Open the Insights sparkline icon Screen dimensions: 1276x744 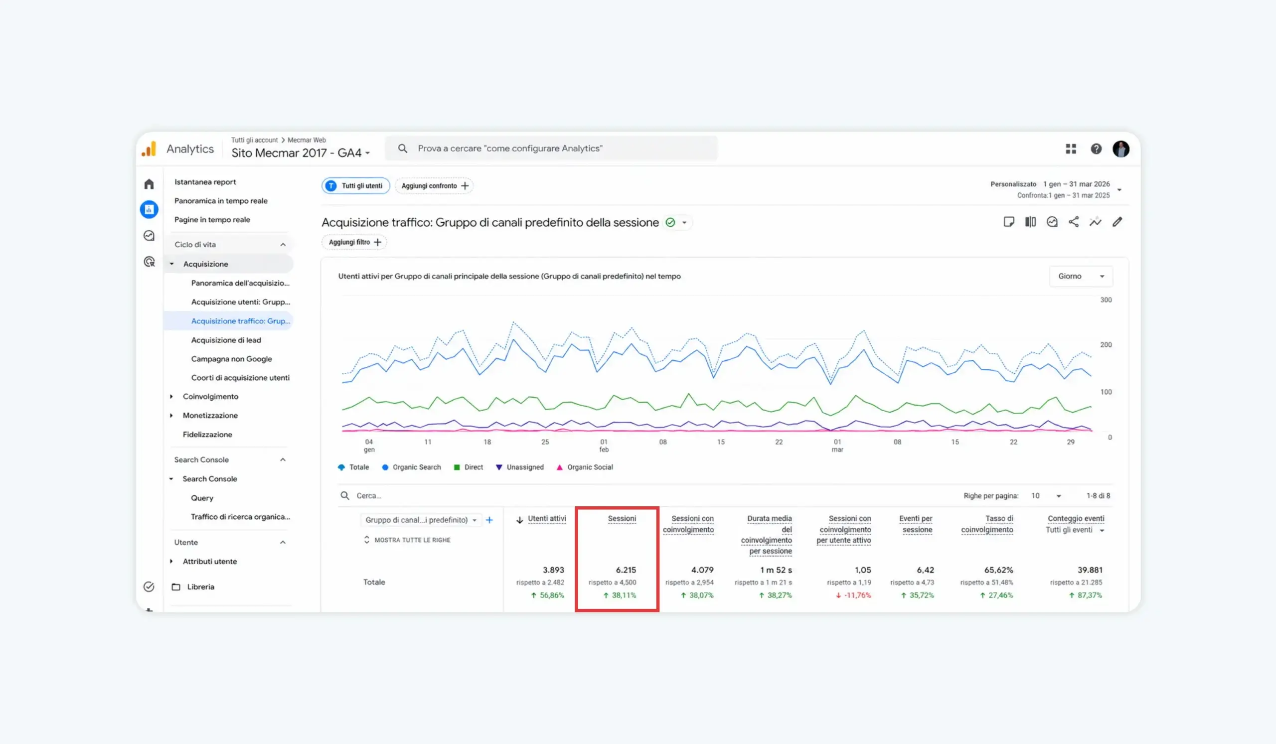point(1095,222)
